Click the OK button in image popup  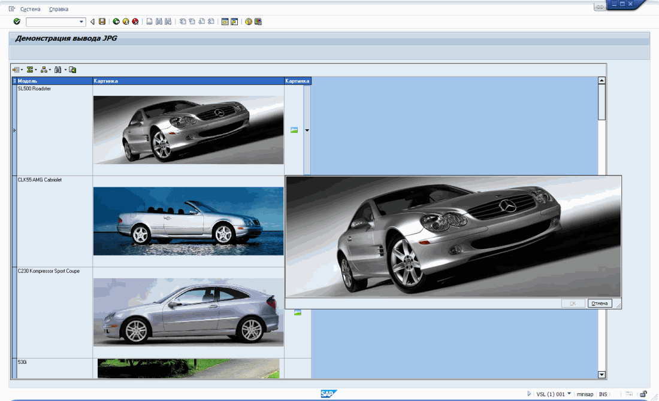(573, 303)
